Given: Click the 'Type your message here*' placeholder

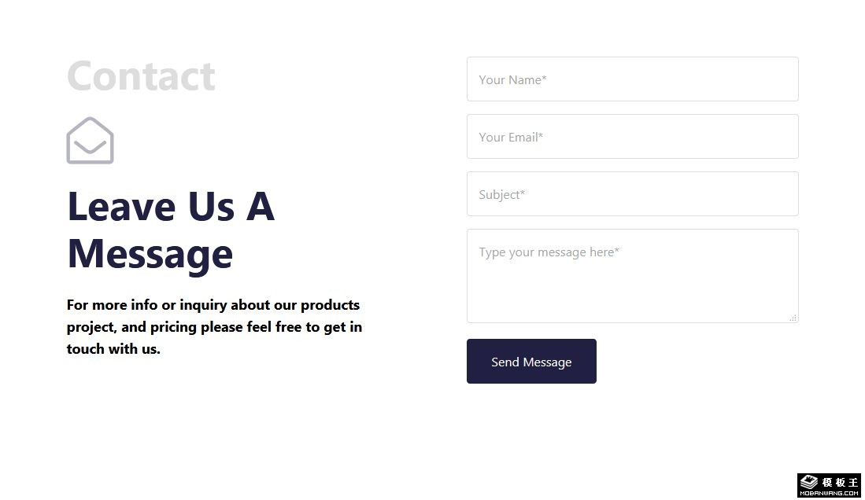Looking at the screenshot, I should (x=549, y=252).
